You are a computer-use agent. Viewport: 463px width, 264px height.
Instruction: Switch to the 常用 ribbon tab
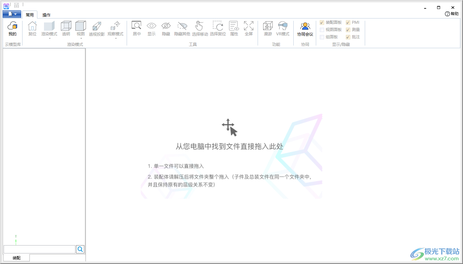coord(30,15)
